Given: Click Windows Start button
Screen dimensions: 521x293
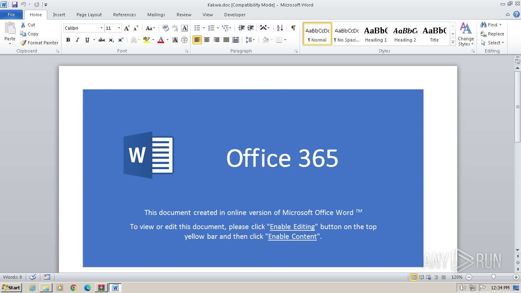Looking at the screenshot, I should click(x=11, y=287).
